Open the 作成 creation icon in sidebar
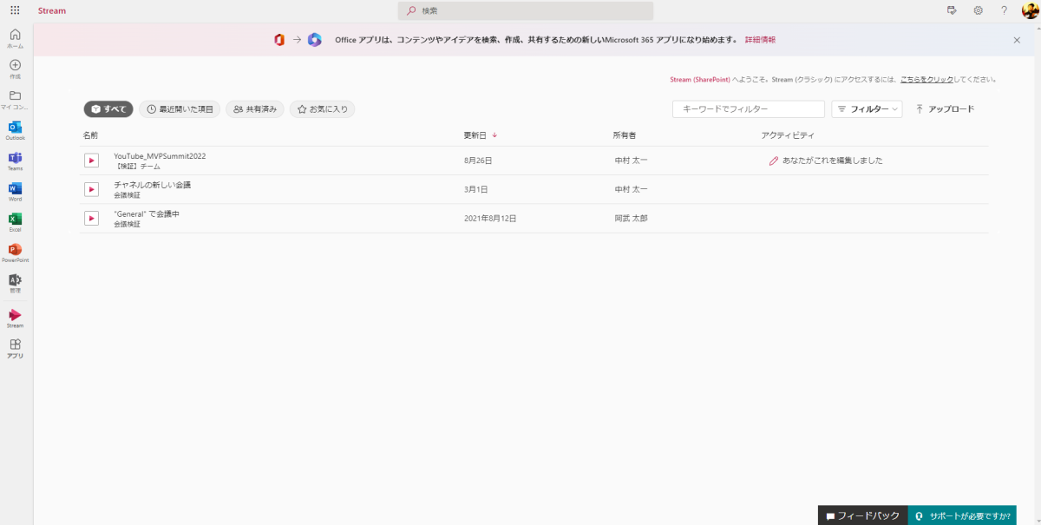The height and width of the screenshot is (525, 1041). pyautogui.click(x=14, y=66)
